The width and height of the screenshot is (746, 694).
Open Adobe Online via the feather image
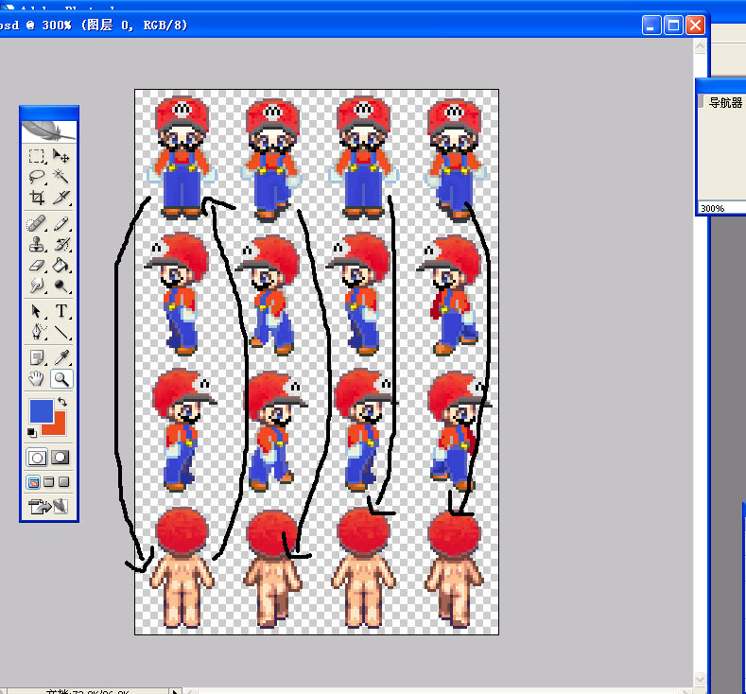pyautogui.click(x=49, y=131)
